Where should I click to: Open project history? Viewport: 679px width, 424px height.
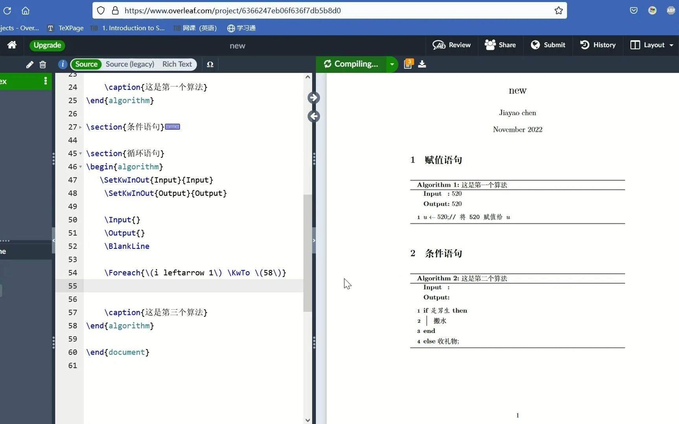click(598, 45)
